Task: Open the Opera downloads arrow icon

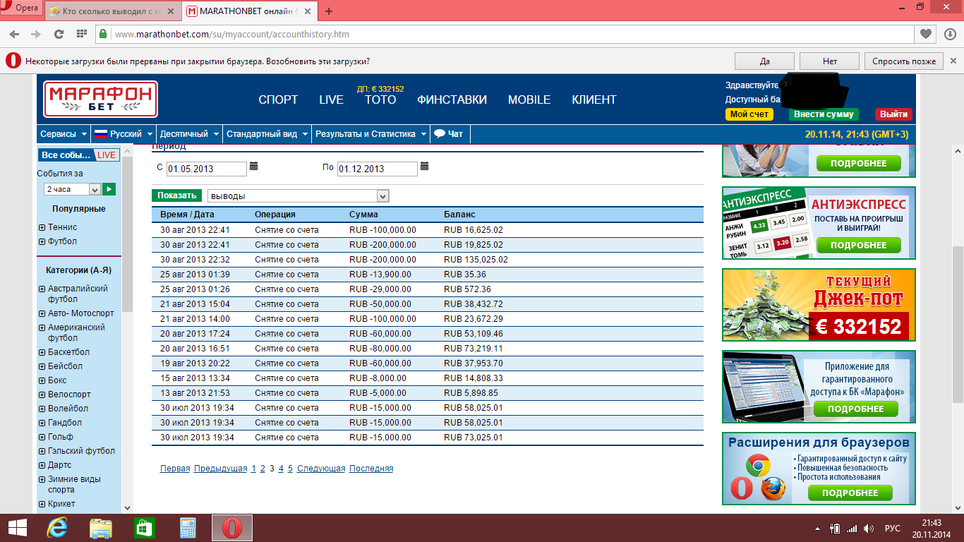Action: tap(949, 34)
